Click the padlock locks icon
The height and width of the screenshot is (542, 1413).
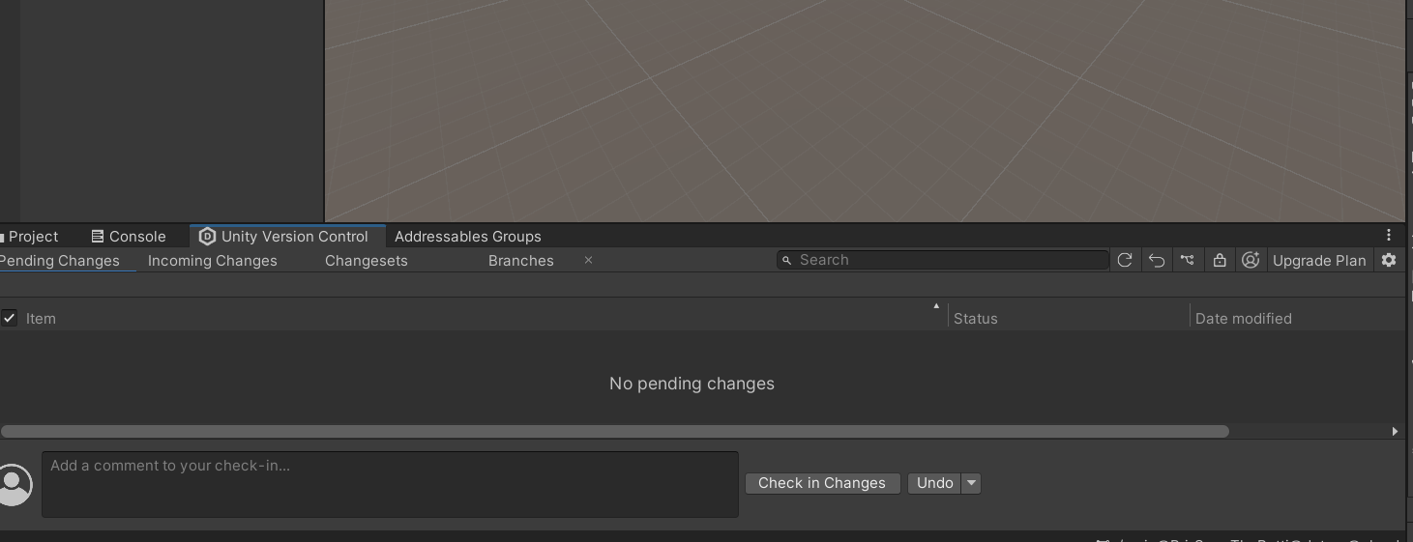click(1219, 260)
